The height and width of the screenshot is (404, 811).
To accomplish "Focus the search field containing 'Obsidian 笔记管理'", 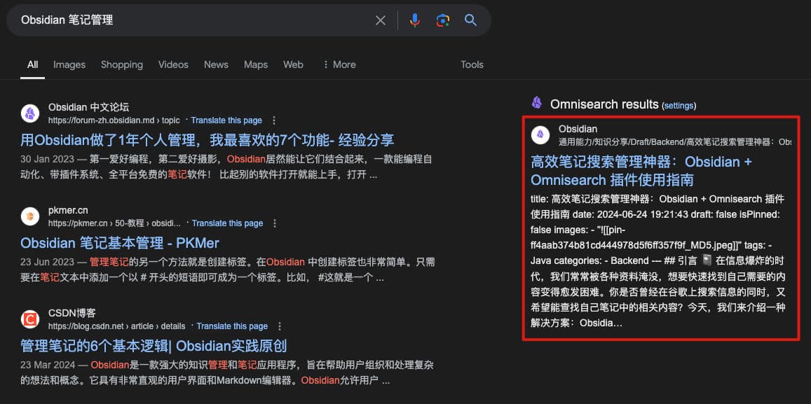I will point(189,20).
